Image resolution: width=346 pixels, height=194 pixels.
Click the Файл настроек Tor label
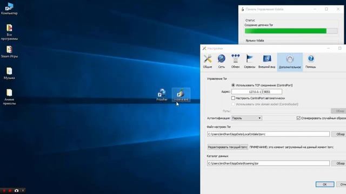coord(218,127)
